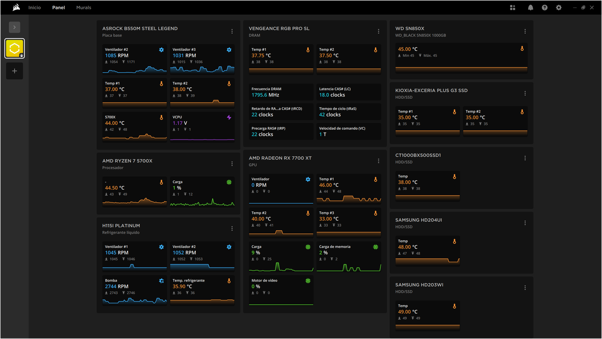Open options menu for CT1000BX500SSD1 card
This screenshot has width=602, height=339.
pos(525,158)
